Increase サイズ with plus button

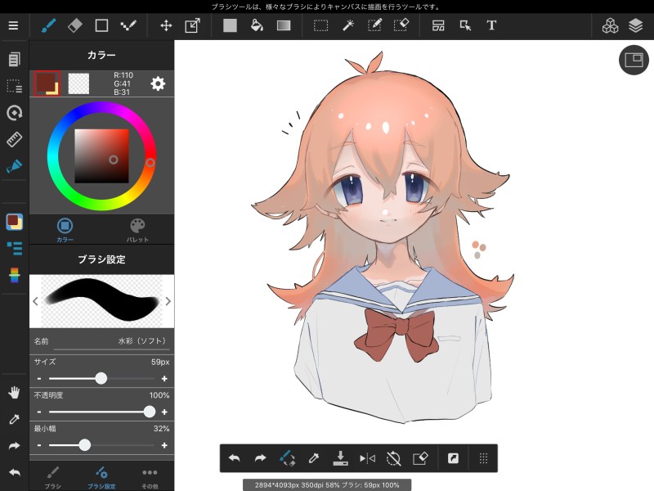[164, 379]
